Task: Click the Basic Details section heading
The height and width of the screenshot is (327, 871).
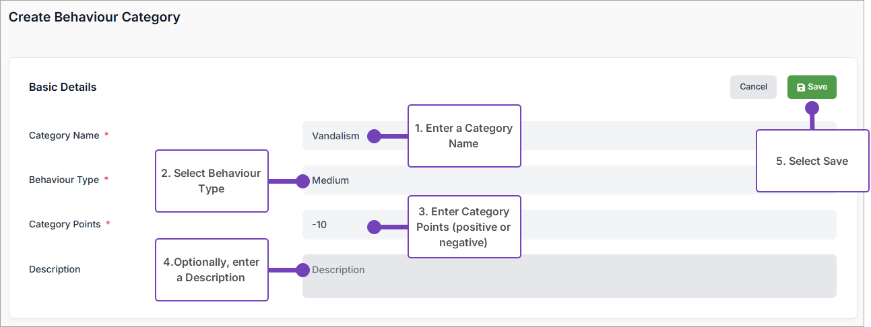Action: (63, 87)
